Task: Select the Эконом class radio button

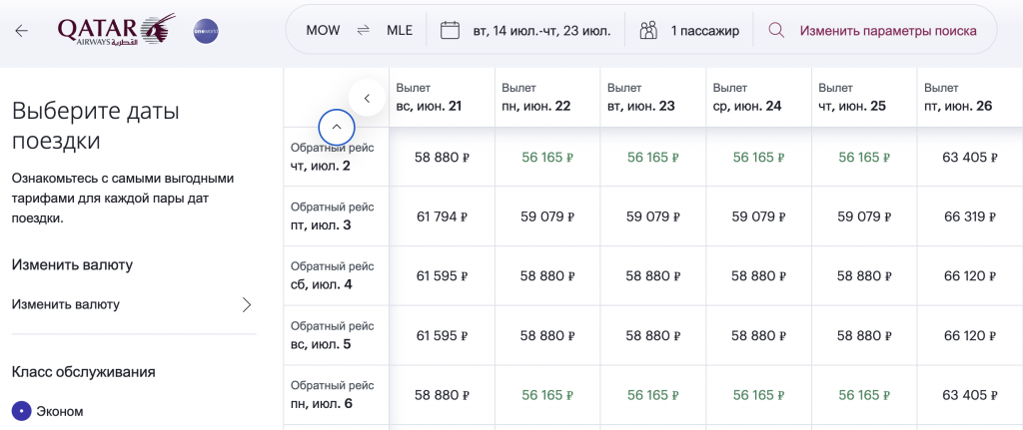Action: [21, 411]
